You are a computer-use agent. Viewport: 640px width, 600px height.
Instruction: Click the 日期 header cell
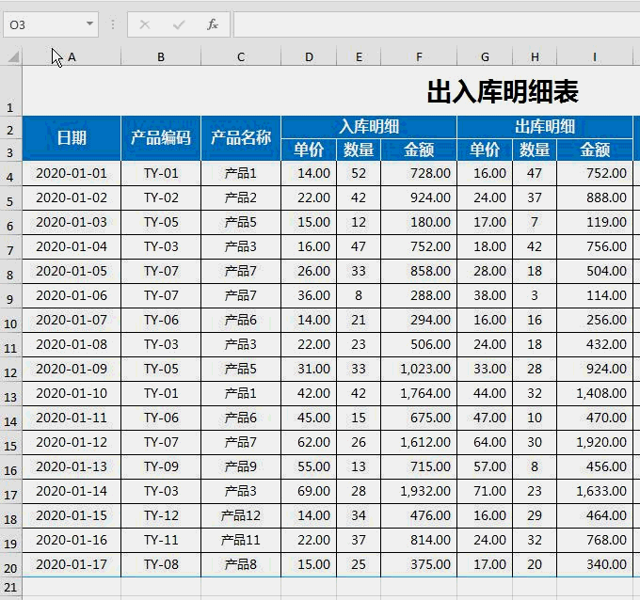72,138
